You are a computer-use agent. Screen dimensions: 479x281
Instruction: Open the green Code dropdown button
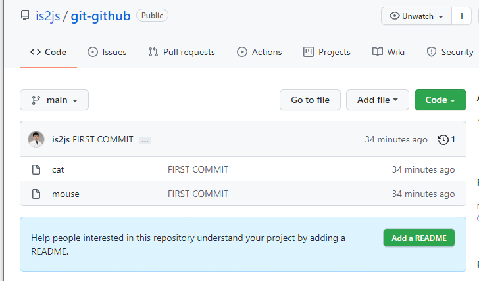[x=440, y=100]
